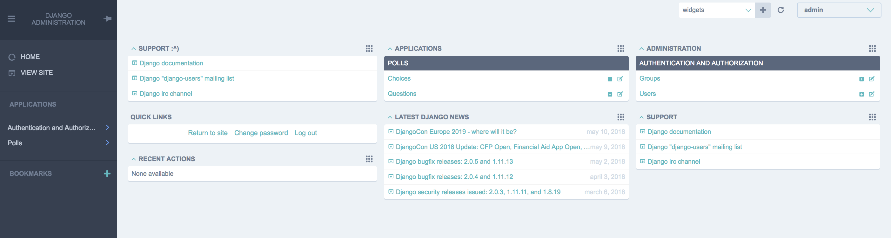
Task: Click external-link icon beside DjangoCon Europe 2019
Action: (391, 131)
